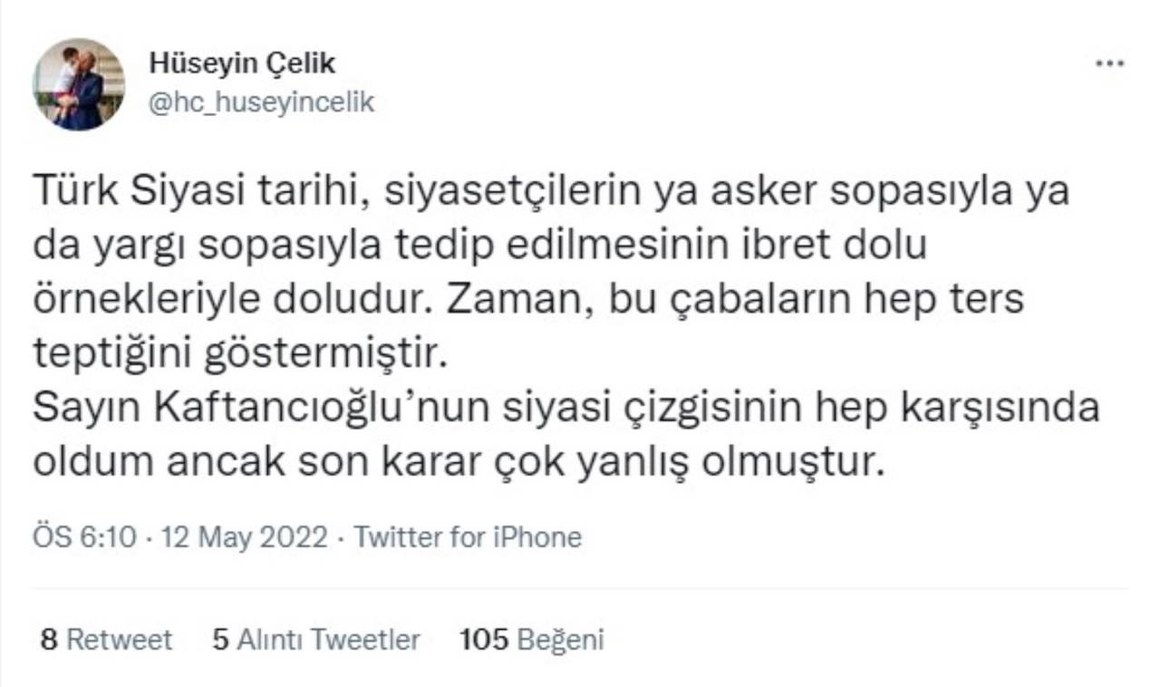Click Hüseyin Çelik's profile avatar photo

coord(80,84)
